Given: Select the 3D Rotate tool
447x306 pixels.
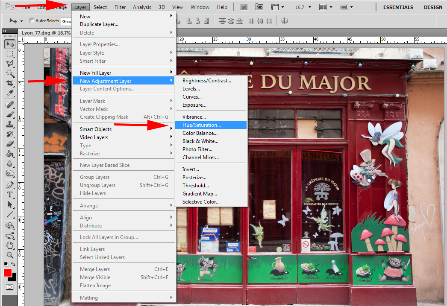Looking at the screenshot, I should pyautogui.click(x=10, y=226).
